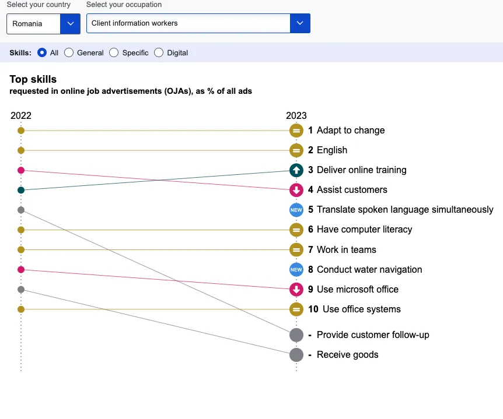Click the equals icon beside Use office systems
The width and height of the screenshot is (503, 419).
click(296, 309)
